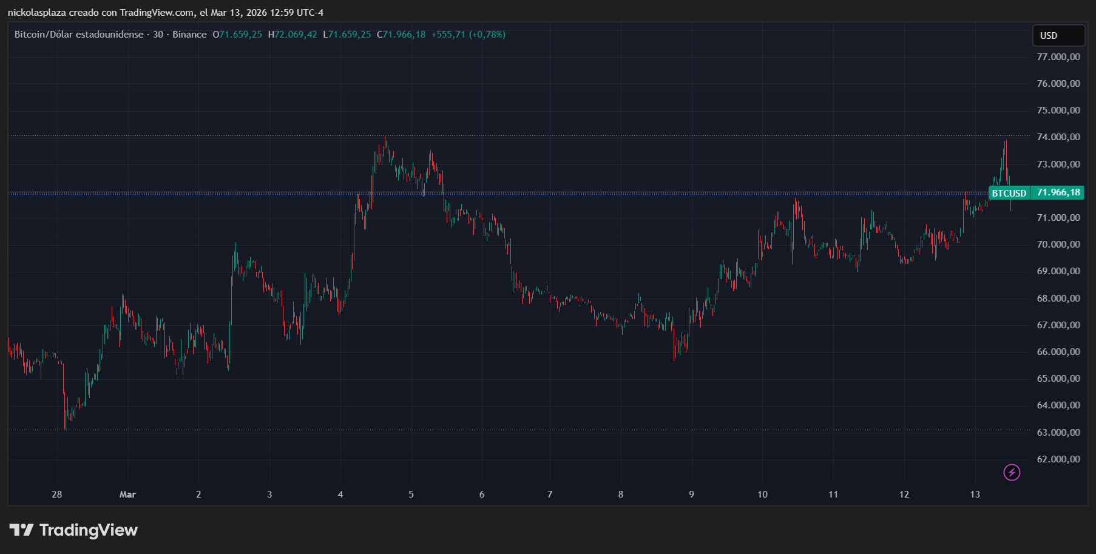Click date 13 on the time axis
This screenshot has height=554, width=1096.
pos(975,495)
